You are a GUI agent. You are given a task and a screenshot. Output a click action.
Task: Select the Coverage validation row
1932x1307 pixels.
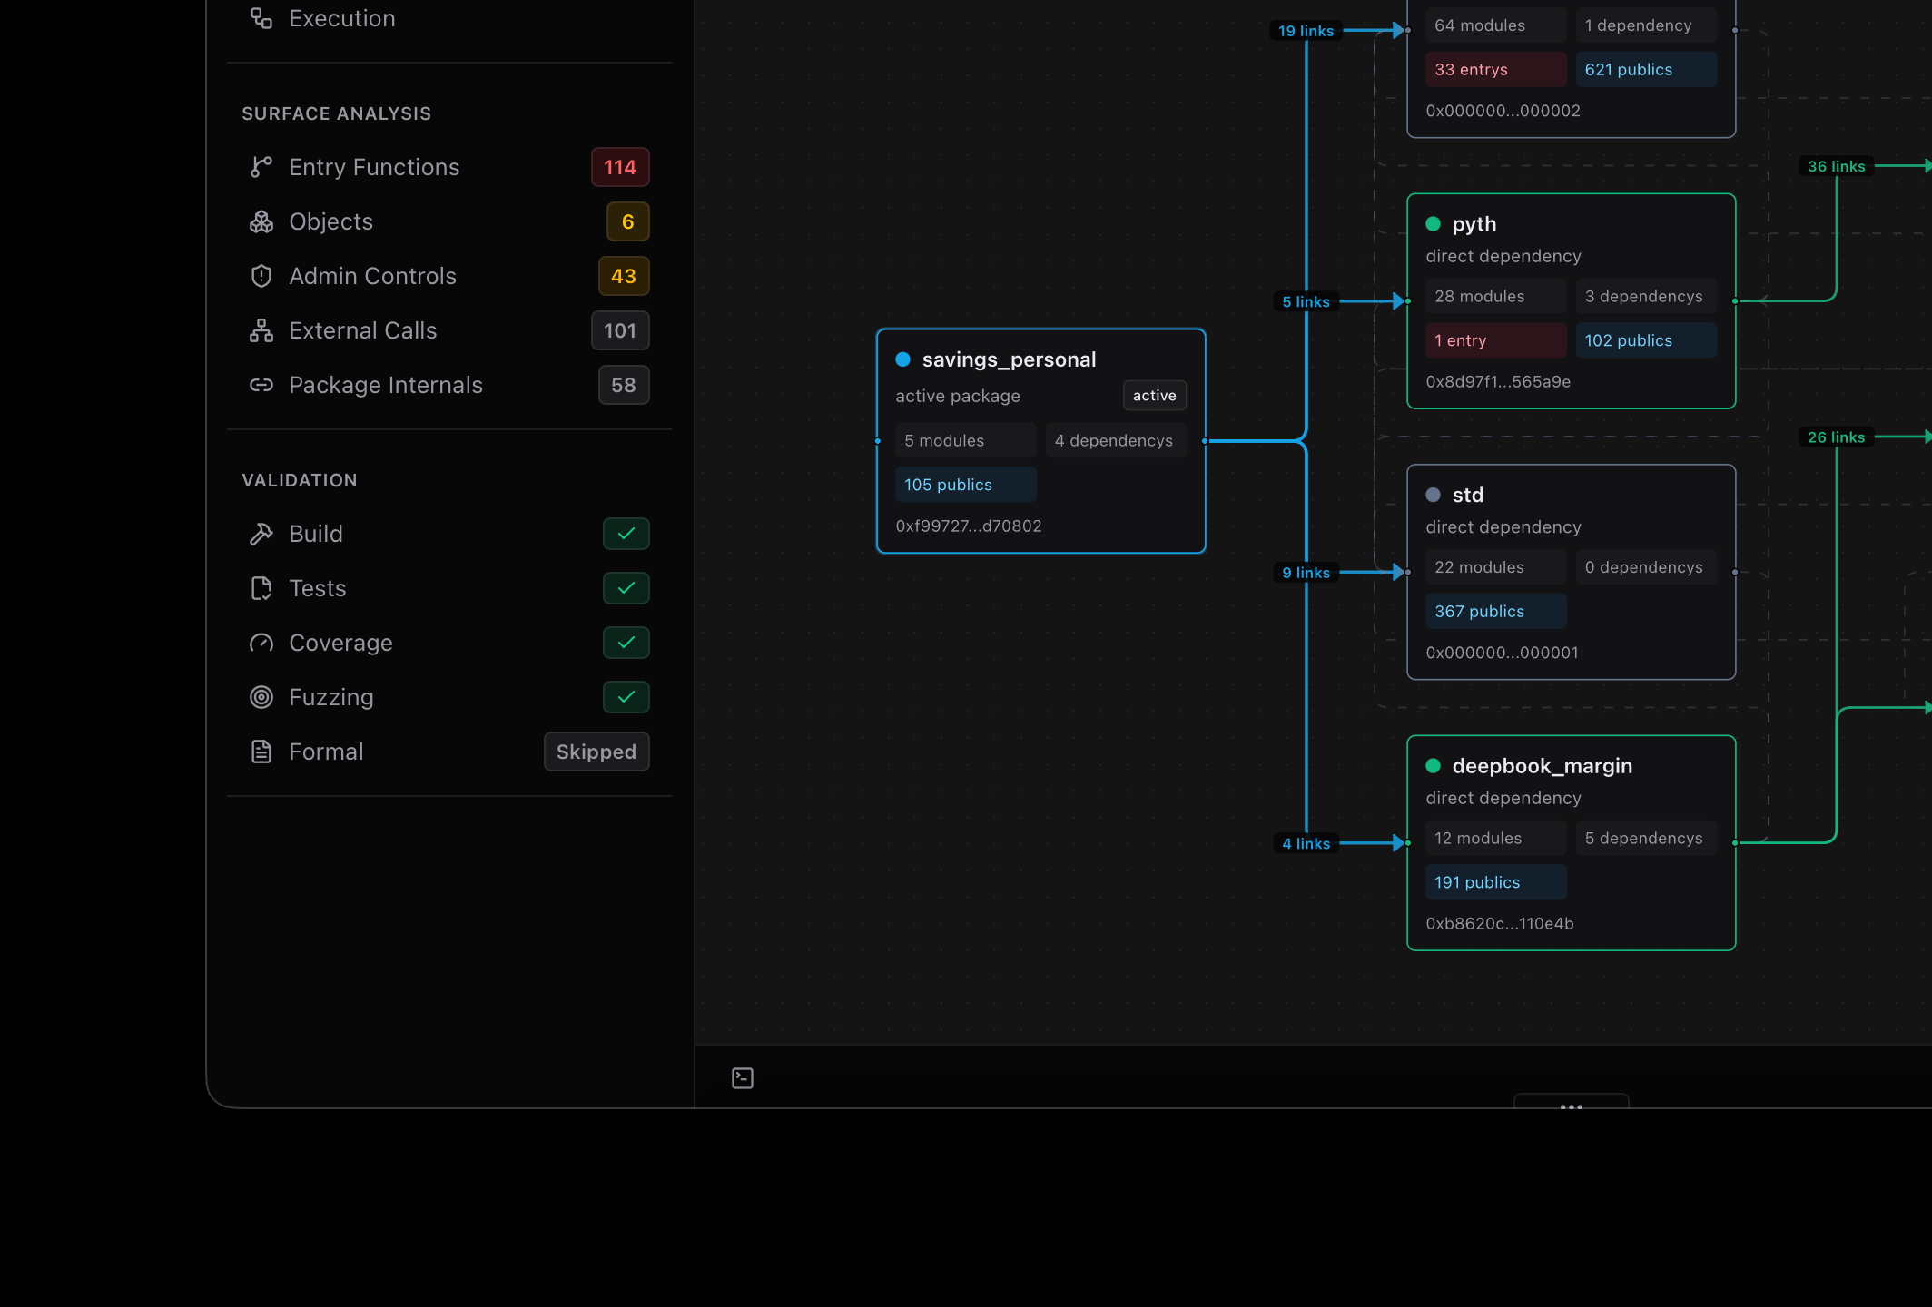coord(449,643)
